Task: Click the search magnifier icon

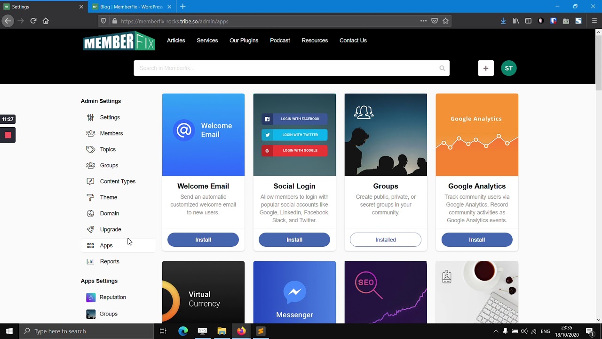Action: [442, 68]
